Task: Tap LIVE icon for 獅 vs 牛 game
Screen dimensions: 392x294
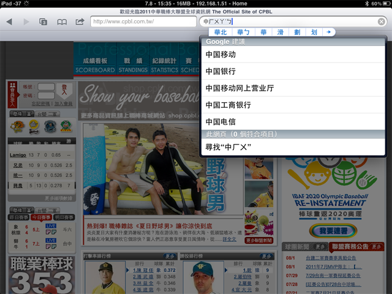Action: pyautogui.click(x=51, y=240)
